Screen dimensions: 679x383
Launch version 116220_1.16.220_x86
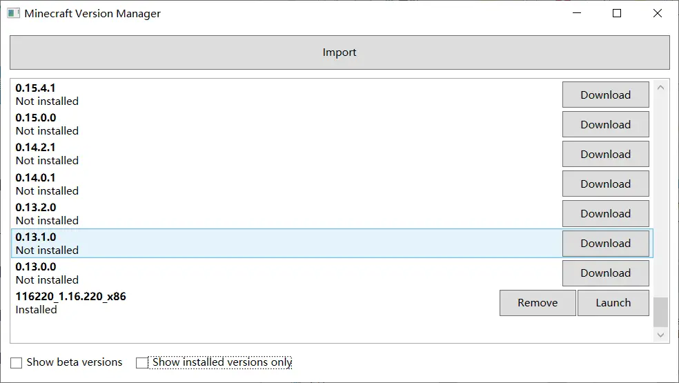(613, 303)
